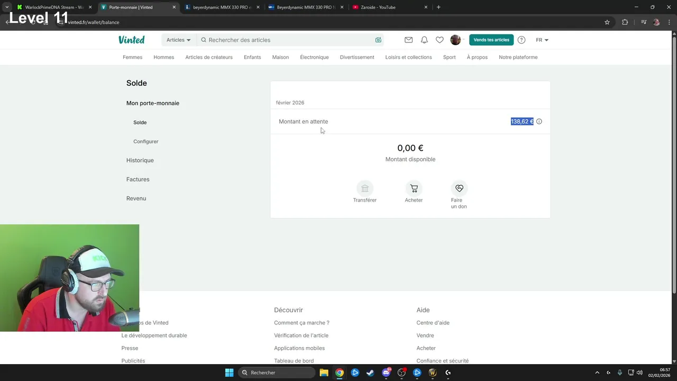Open the browser extensions puzzle icon

tap(625, 22)
